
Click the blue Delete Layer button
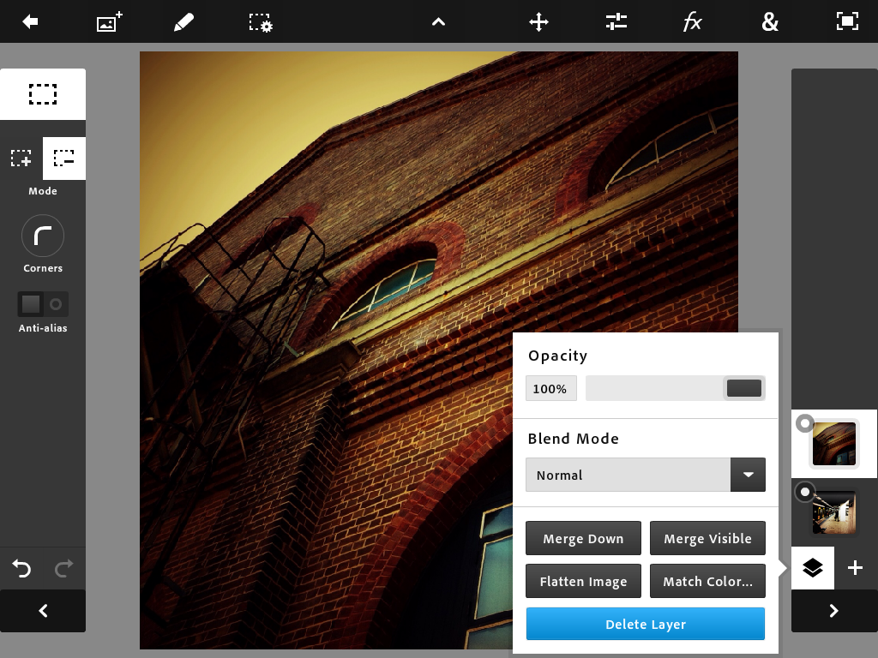(645, 624)
